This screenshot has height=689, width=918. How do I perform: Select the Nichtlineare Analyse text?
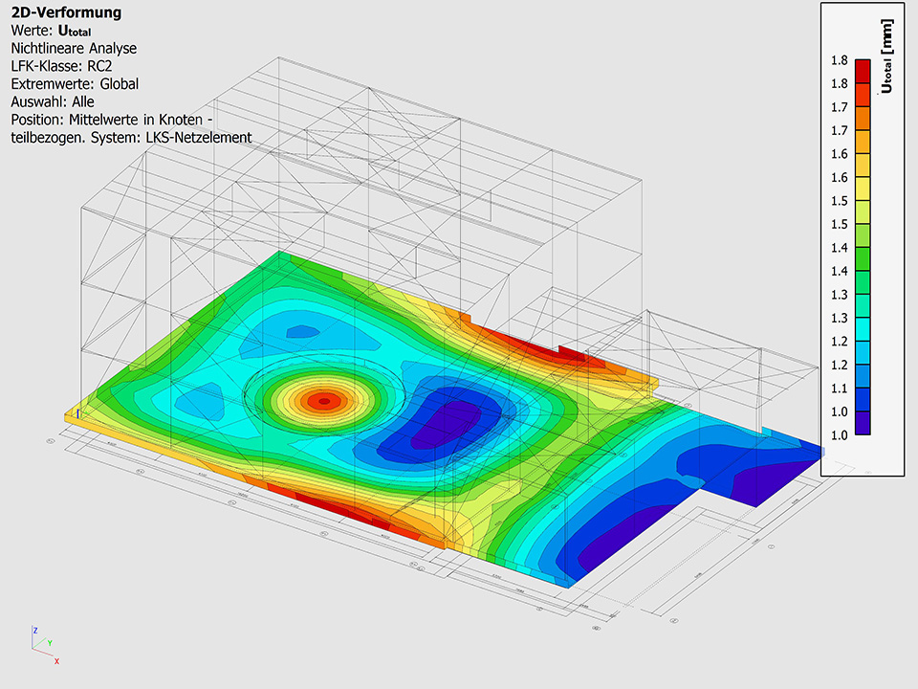click(x=74, y=48)
